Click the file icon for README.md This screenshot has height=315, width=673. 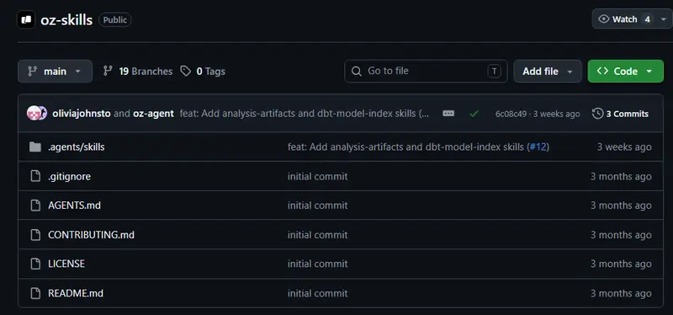35,293
